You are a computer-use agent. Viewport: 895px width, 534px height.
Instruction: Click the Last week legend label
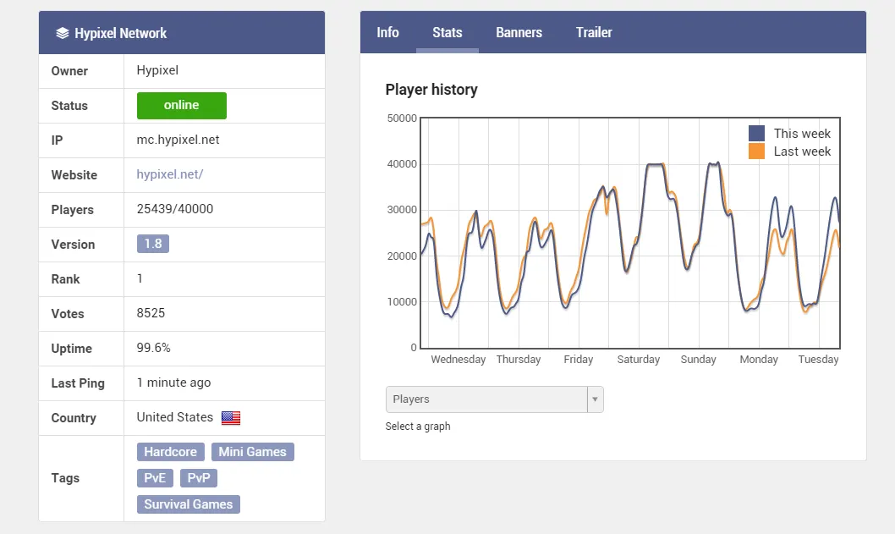point(802,151)
